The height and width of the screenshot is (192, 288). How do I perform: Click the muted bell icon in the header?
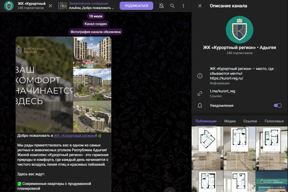161,6
